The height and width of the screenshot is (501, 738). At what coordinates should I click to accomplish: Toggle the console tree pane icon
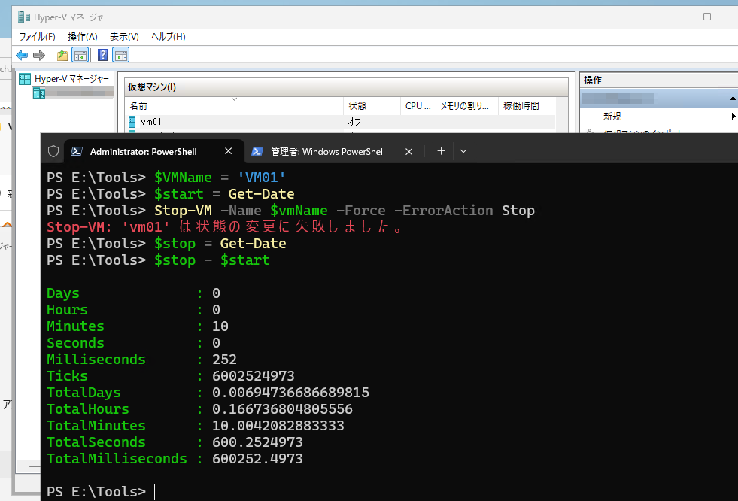click(x=80, y=56)
